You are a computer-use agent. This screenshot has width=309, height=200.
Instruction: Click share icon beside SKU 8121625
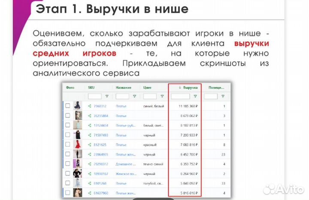tap(89, 145)
